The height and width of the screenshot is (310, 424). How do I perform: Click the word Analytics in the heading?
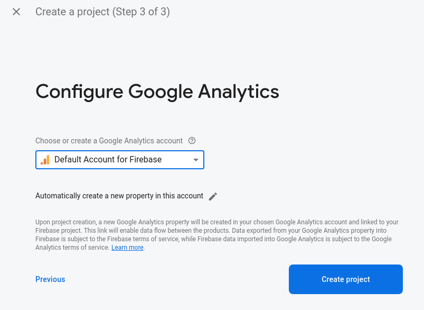pos(238,91)
